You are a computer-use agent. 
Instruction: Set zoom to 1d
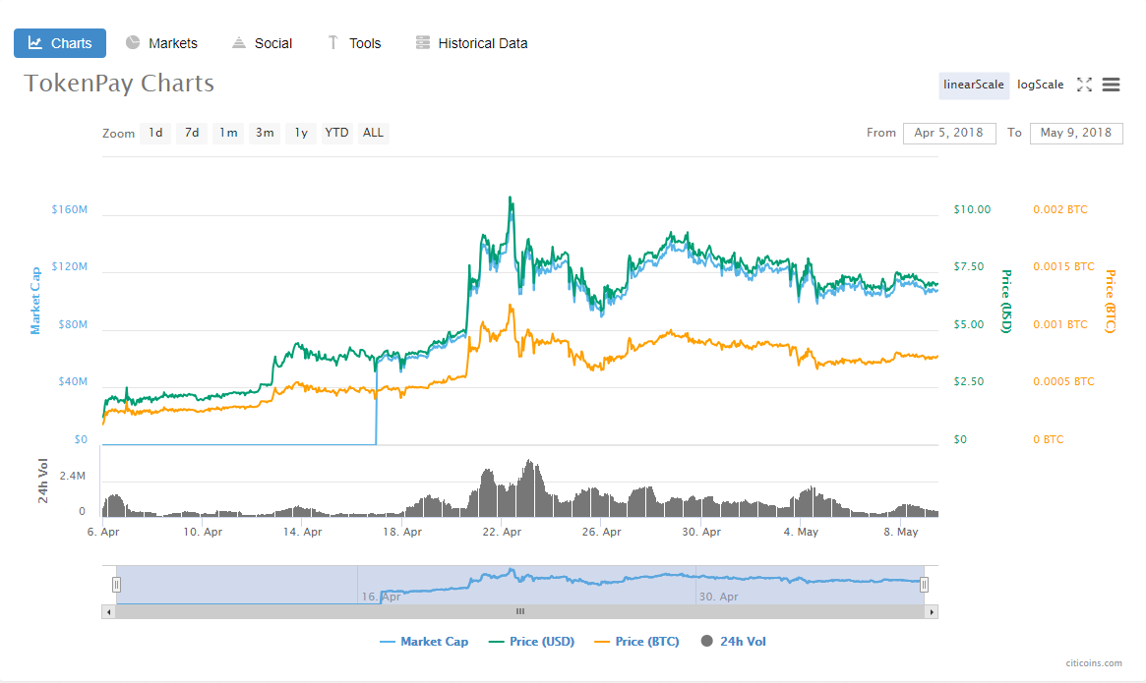pos(155,133)
